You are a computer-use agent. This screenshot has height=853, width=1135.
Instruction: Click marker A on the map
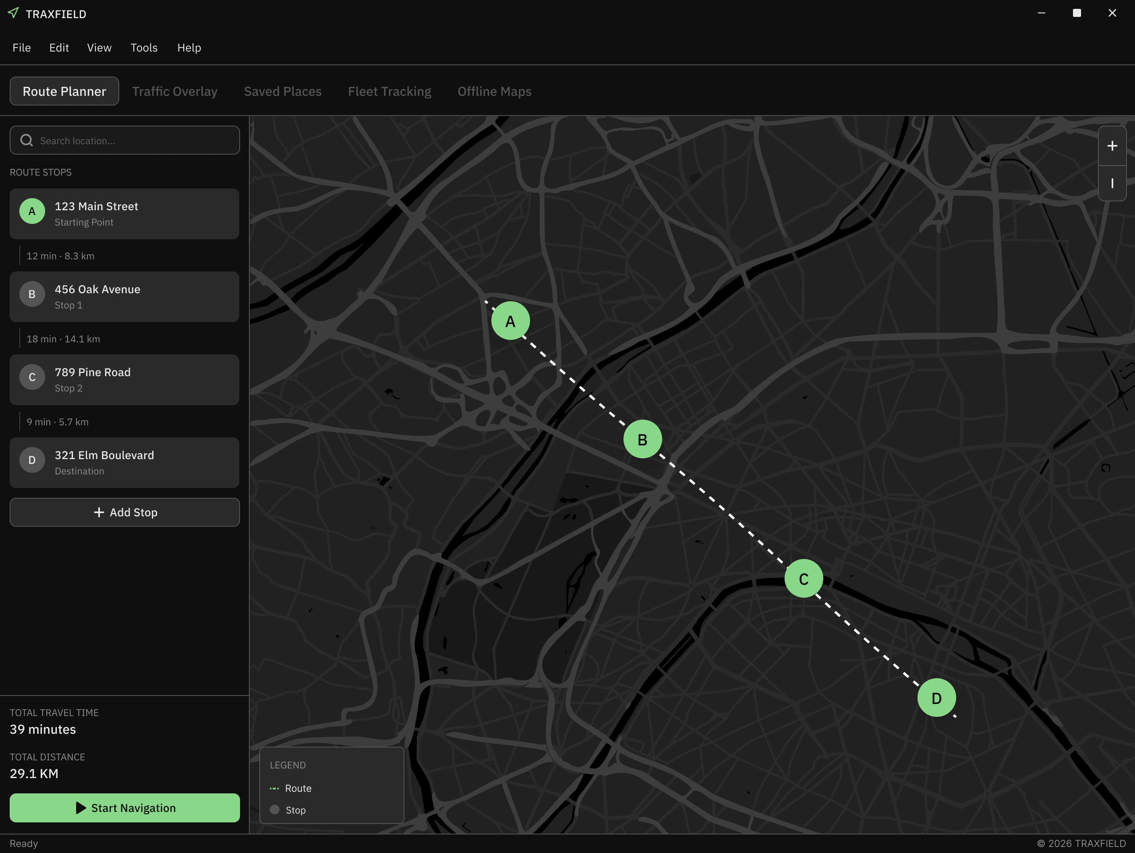(x=510, y=321)
